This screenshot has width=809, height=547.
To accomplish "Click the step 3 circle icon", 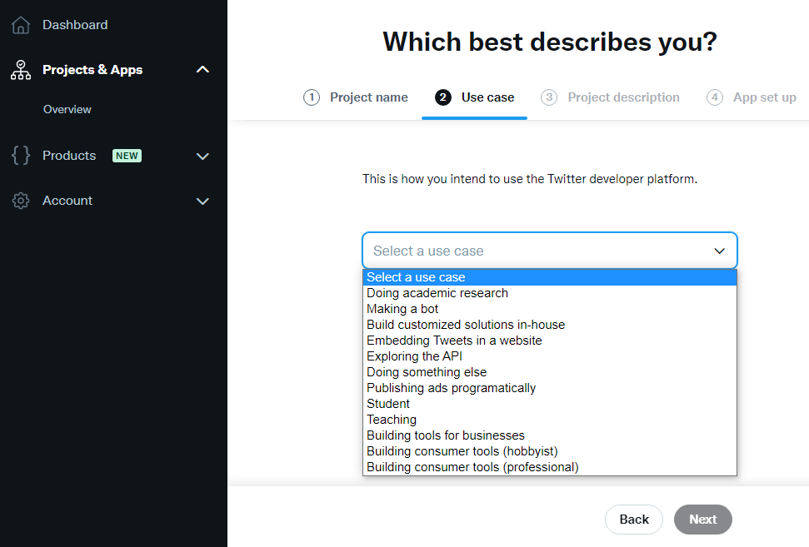I will 549,97.
